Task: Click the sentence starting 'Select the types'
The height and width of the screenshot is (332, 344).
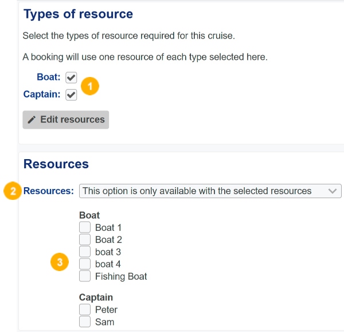Action: click(x=129, y=36)
